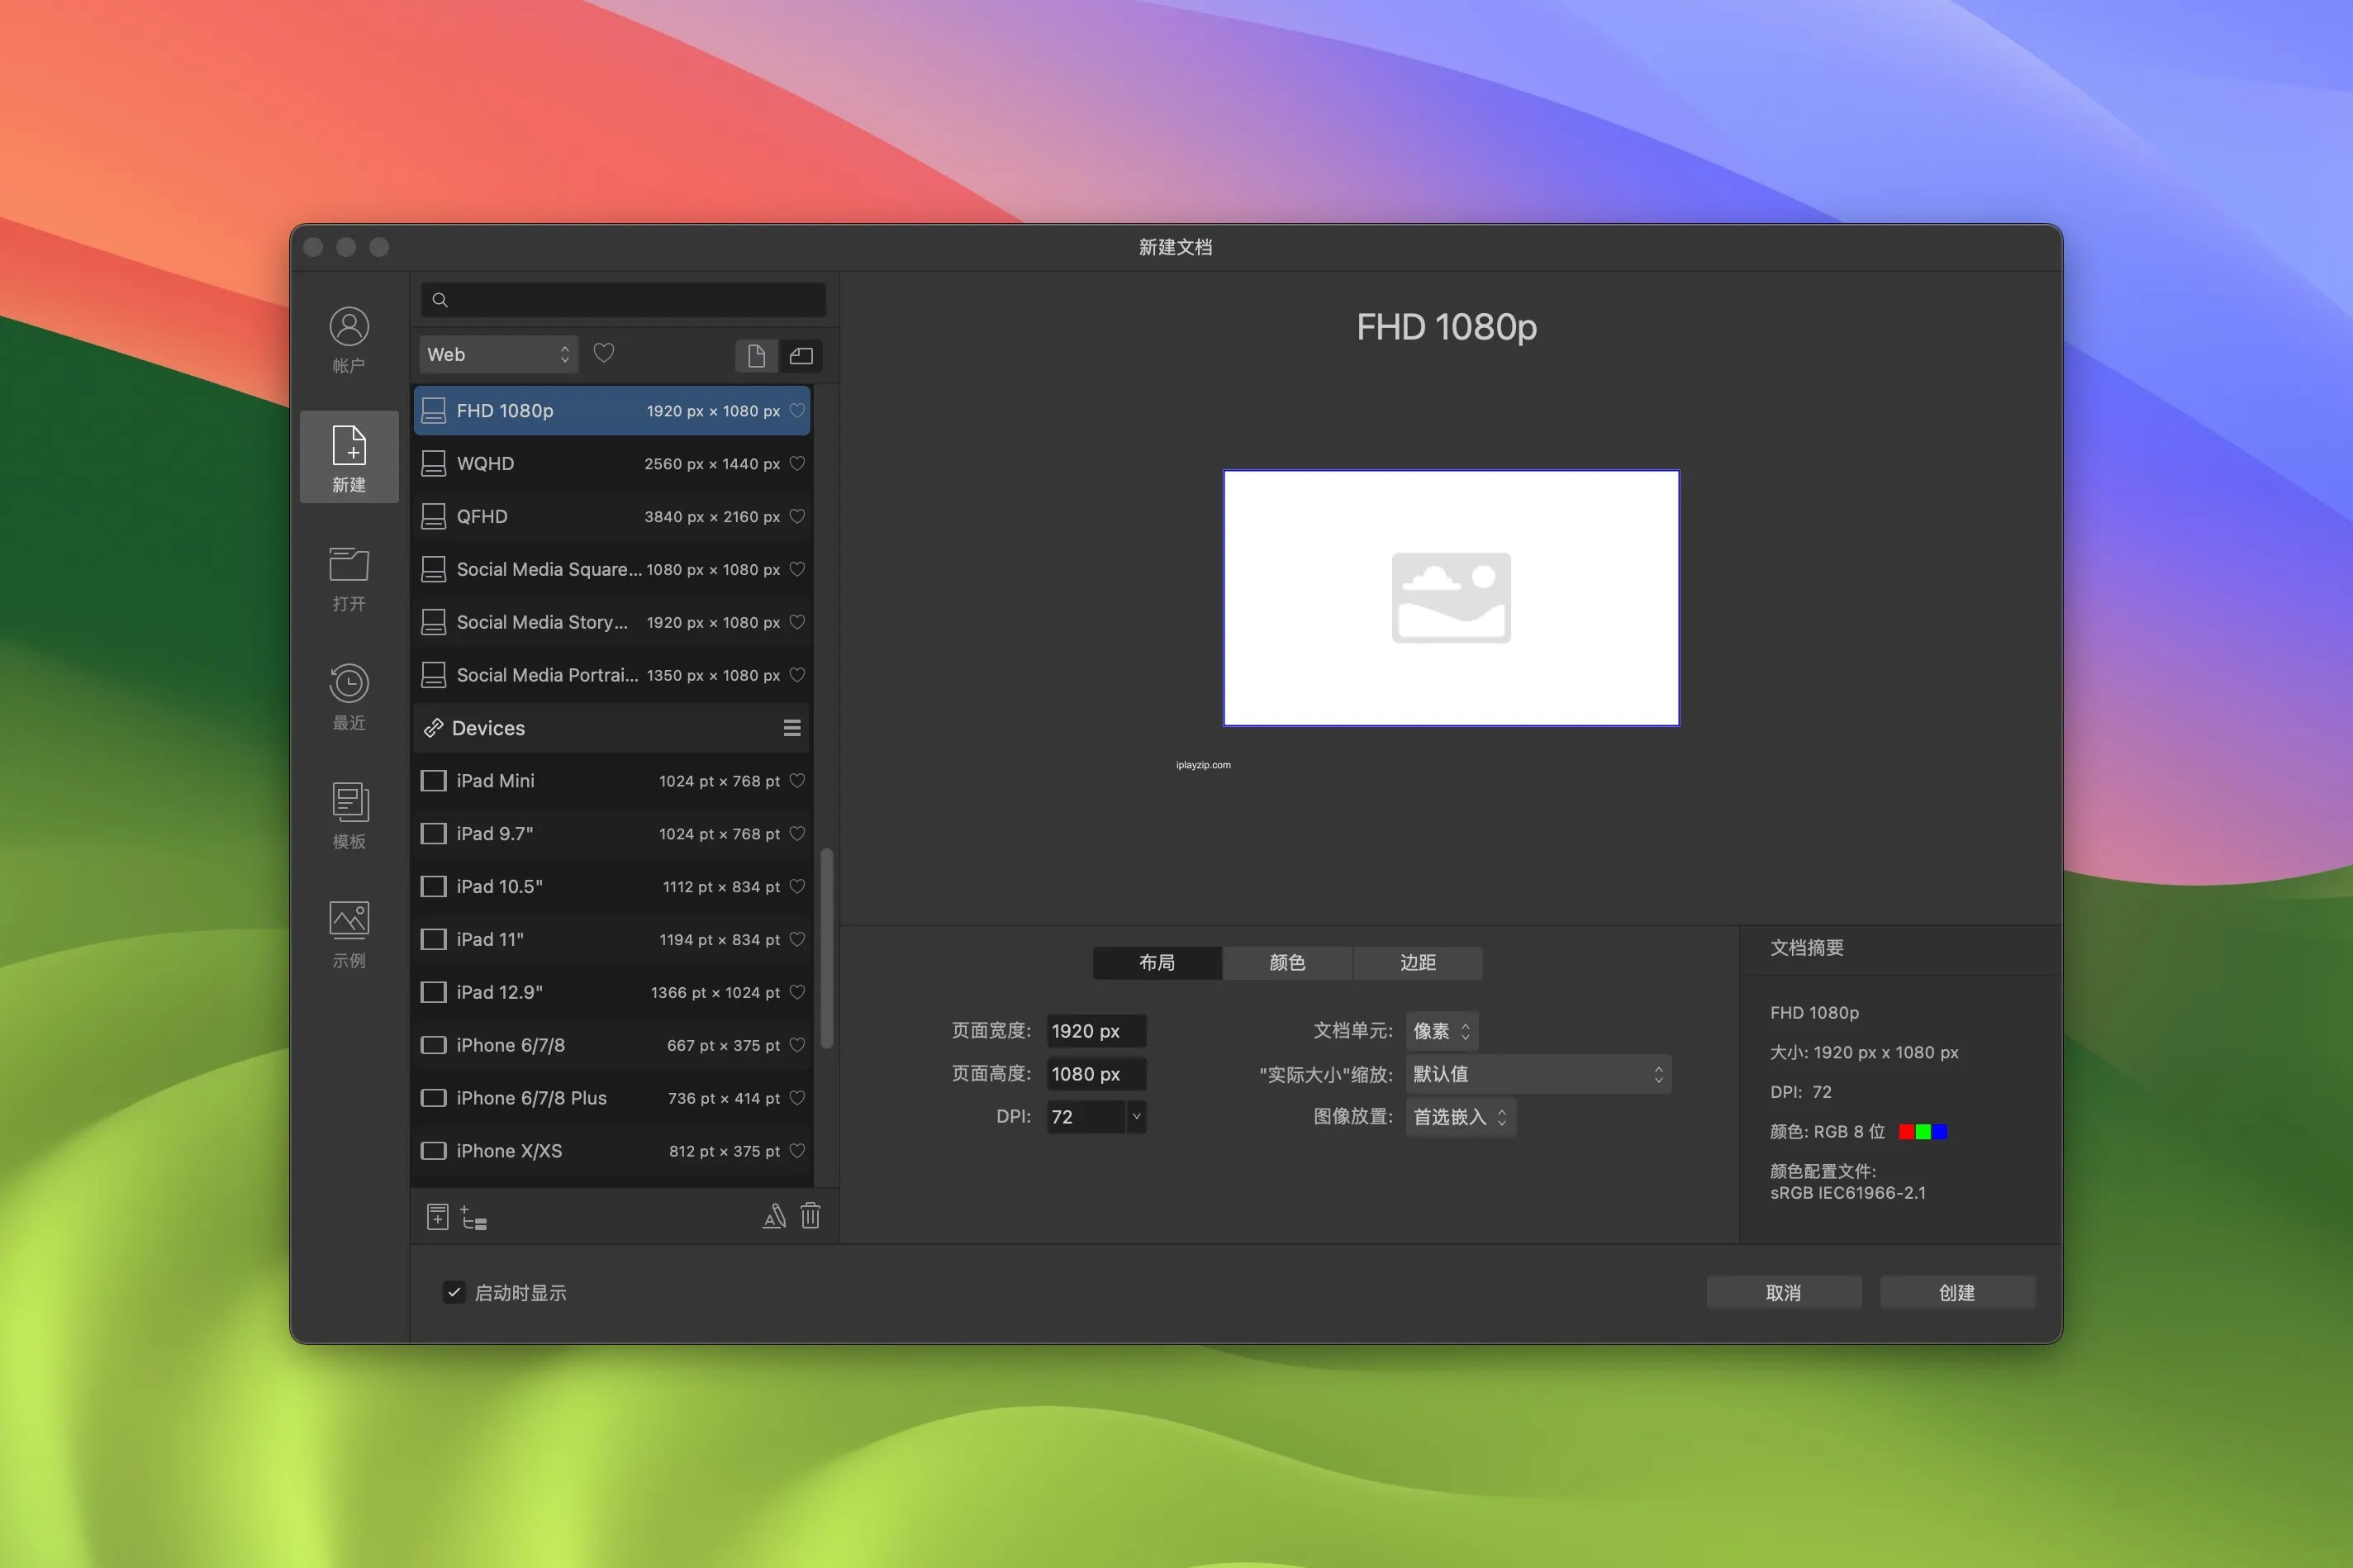Image resolution: width=2353 pixels, height=1568 pixels.
Task: Favorite the QFHD preset
Action: (x=797, y=517)
